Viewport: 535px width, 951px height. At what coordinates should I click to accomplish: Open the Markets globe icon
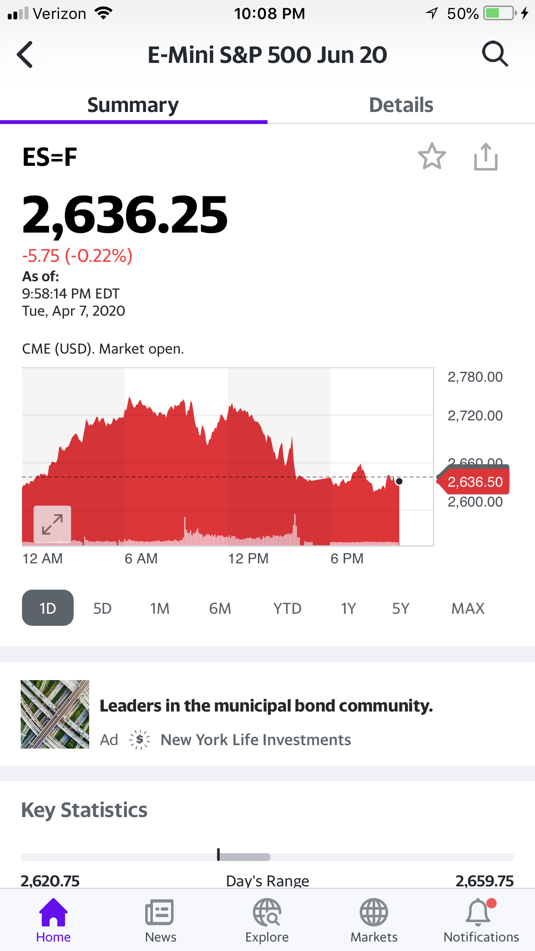(374, 920)
